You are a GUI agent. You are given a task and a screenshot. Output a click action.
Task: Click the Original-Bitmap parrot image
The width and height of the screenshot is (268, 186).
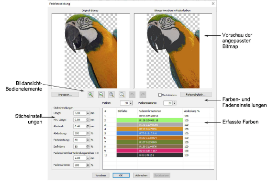91,51
